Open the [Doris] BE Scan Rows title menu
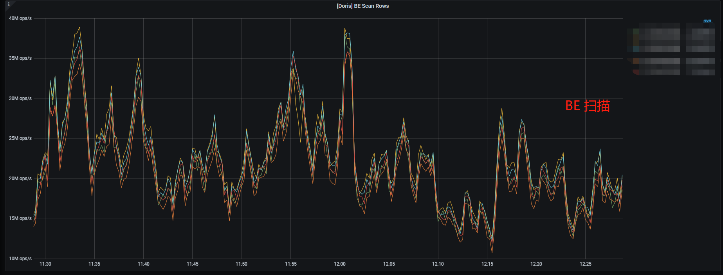 coord(362,6)
